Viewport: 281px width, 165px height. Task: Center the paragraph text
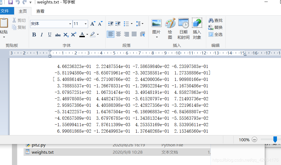coord(118,34)
